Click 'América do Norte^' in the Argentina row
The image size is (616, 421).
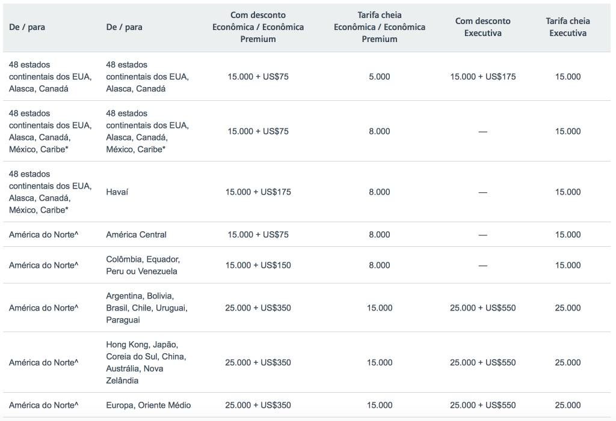tap(43, 308)
